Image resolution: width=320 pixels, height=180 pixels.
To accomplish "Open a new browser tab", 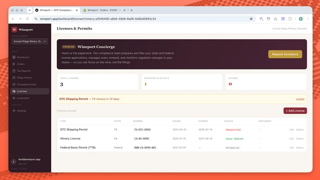I will pos(132,10).
